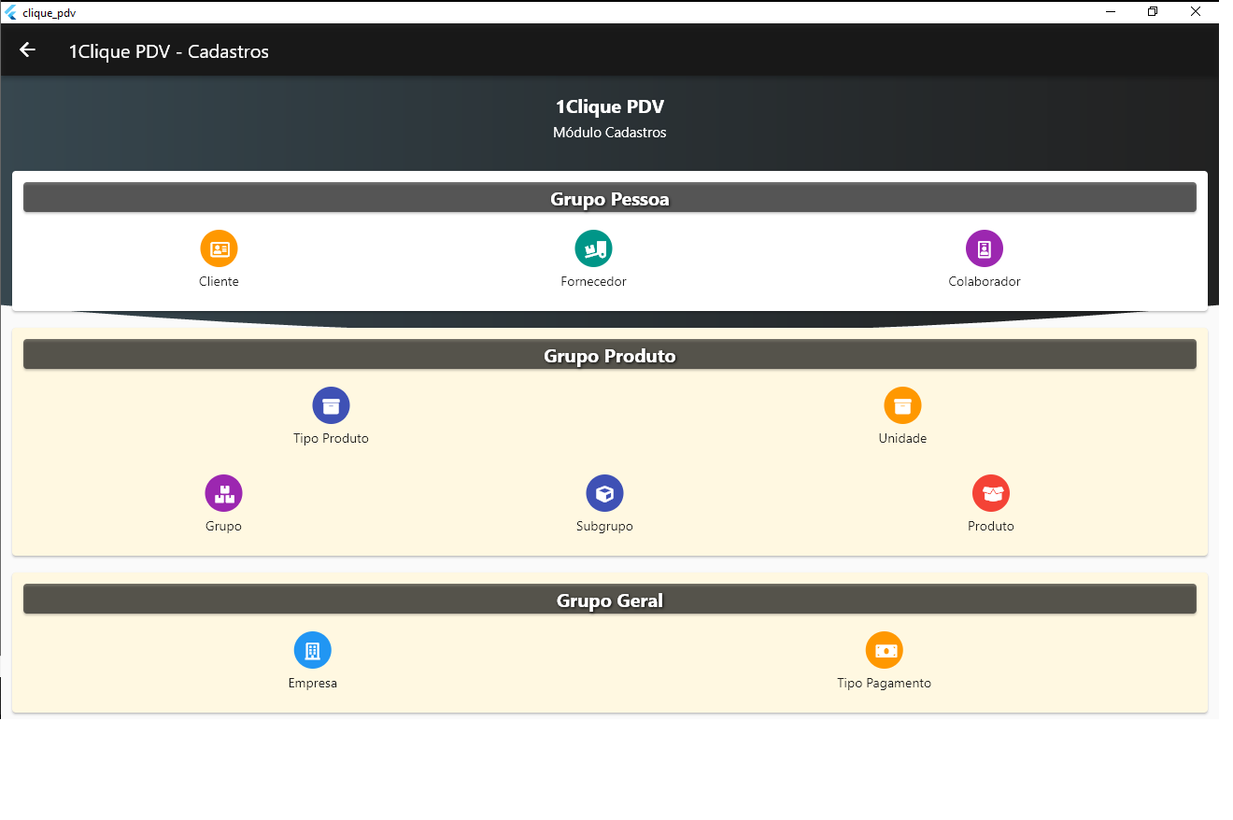1233x820 pixels.
Task: Click the blue Empresa building icon
Action: [x=312, y=650]
